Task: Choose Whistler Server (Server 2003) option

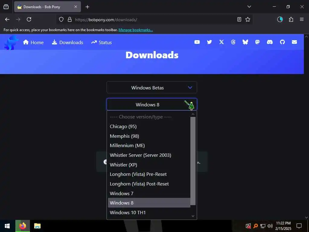Action: click(x=149, y=155)
